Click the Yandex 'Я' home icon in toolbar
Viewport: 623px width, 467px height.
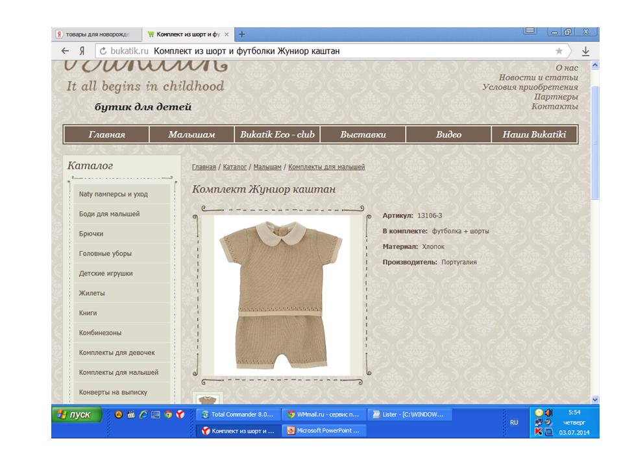(x=82, y=51)
